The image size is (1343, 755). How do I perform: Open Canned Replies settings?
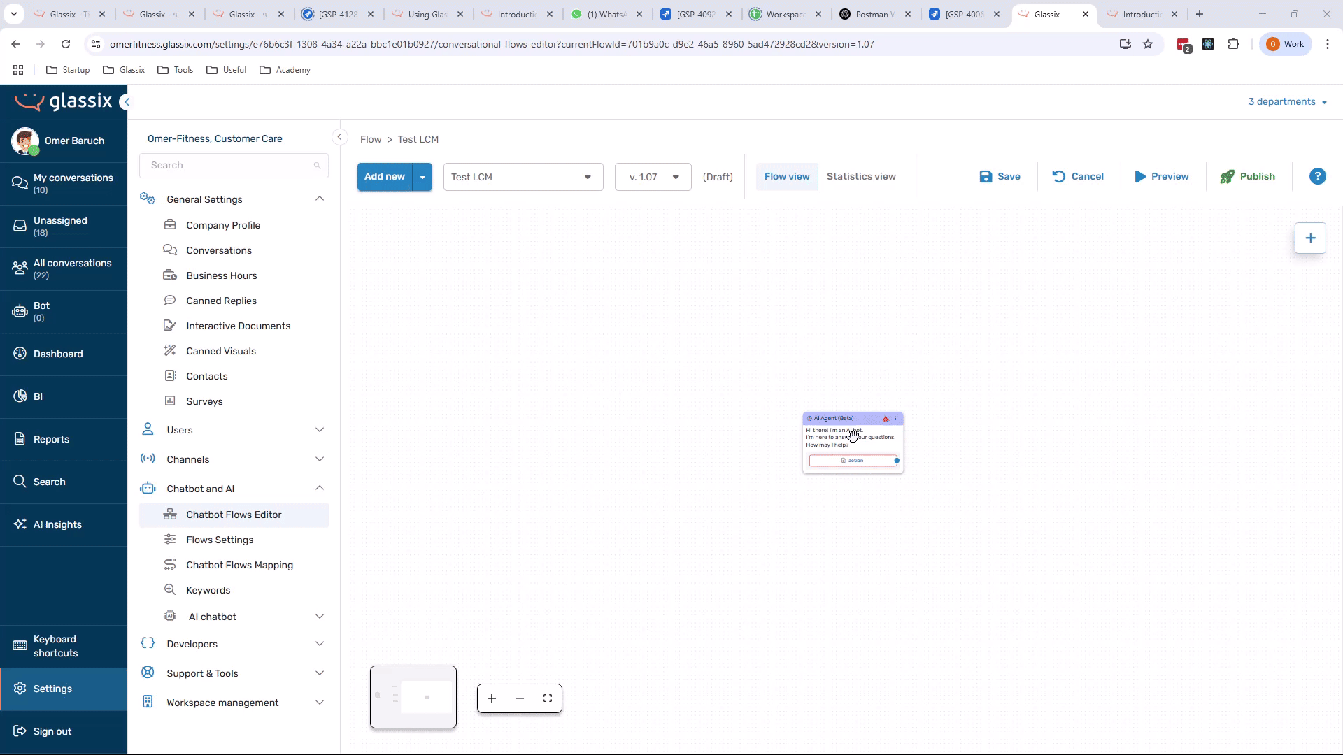pyautogui.click(x=234, y=301)
